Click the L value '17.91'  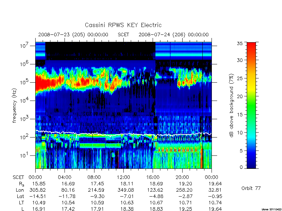[x=97, y=209]
